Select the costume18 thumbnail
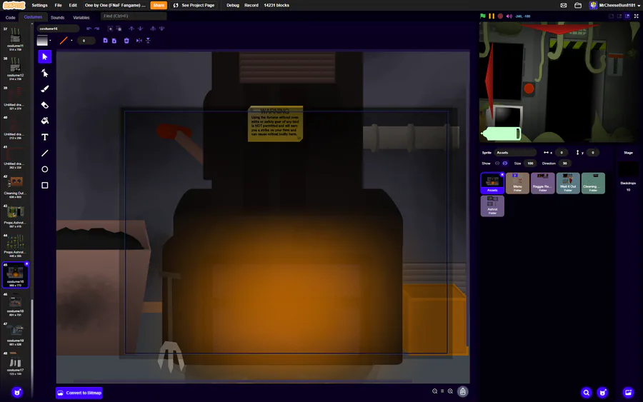643x402 pixels. (x=15, y=304)
